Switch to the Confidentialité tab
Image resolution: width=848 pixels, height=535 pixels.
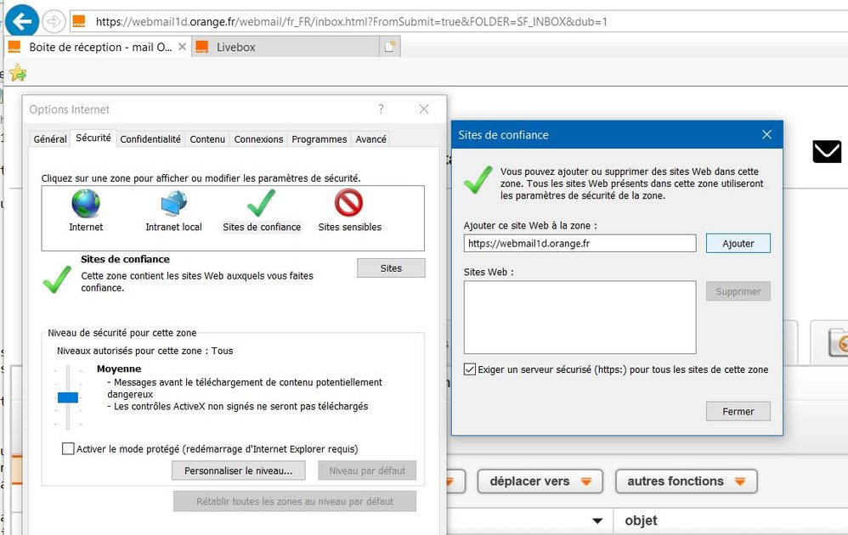pos(150,139)
